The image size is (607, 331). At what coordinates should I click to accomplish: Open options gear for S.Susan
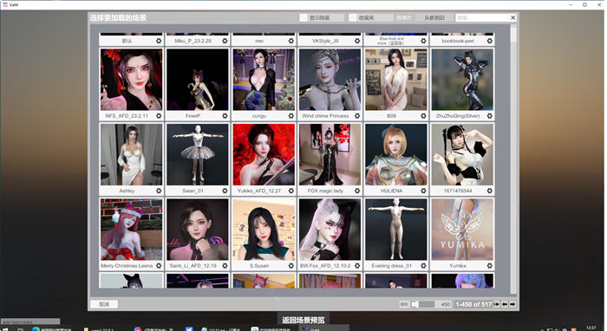(291, 266)
